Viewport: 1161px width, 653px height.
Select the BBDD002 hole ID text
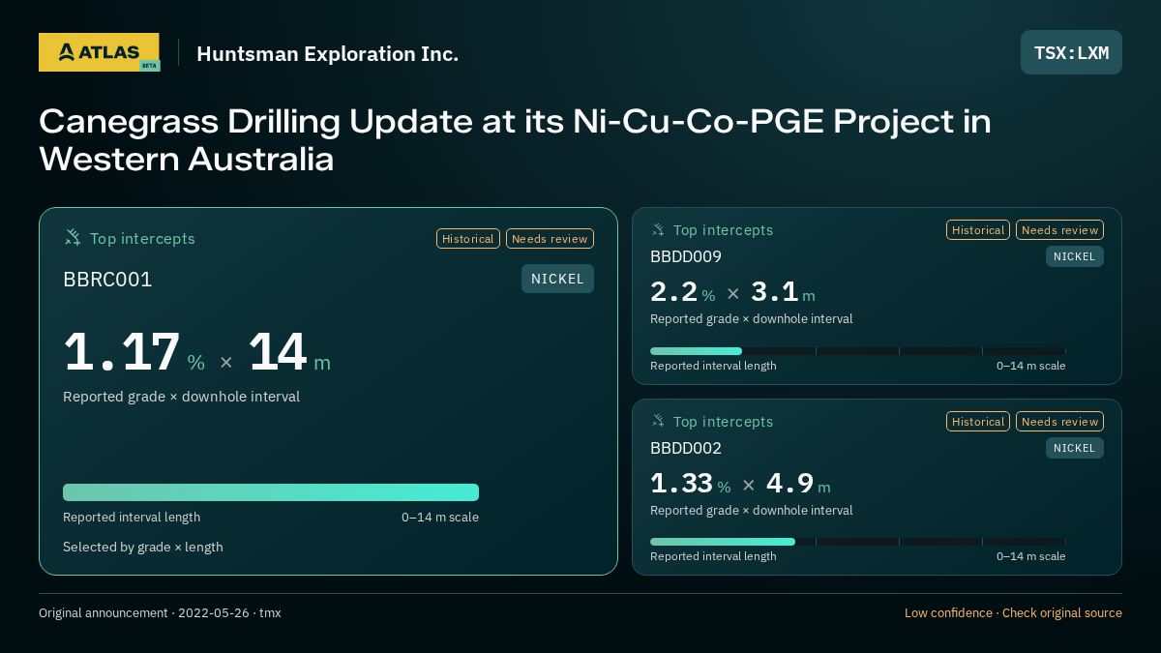[x=686, y=449]
